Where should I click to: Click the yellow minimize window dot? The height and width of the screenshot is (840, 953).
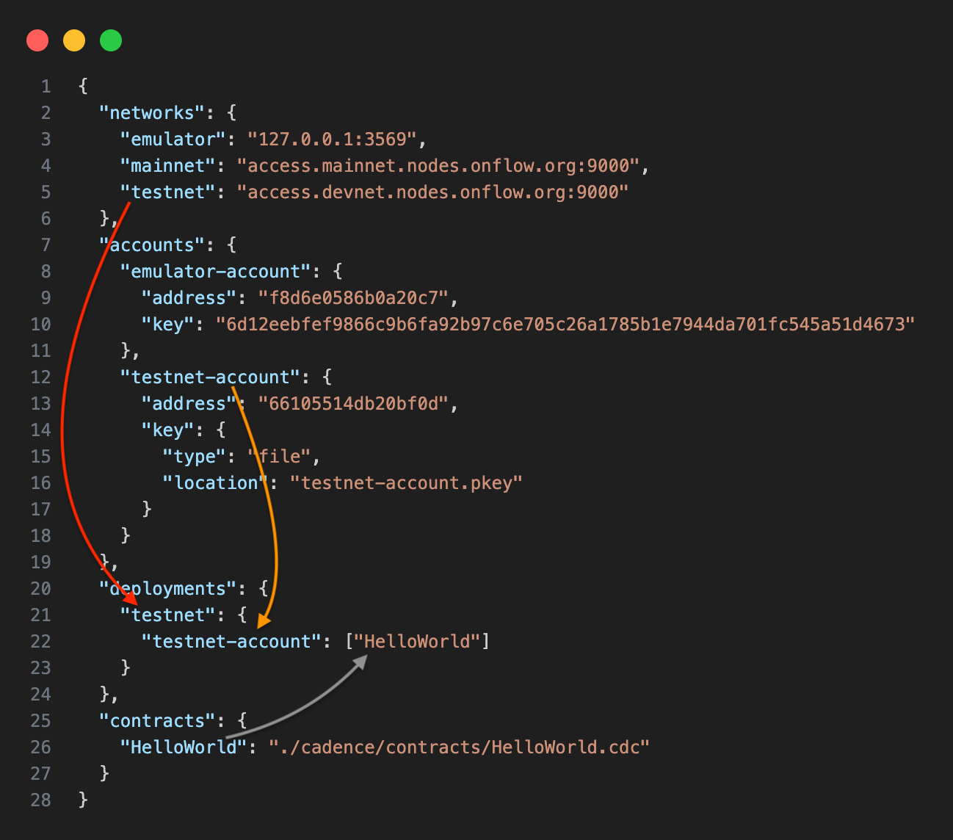pyautogui.click(x=74, y=40)
